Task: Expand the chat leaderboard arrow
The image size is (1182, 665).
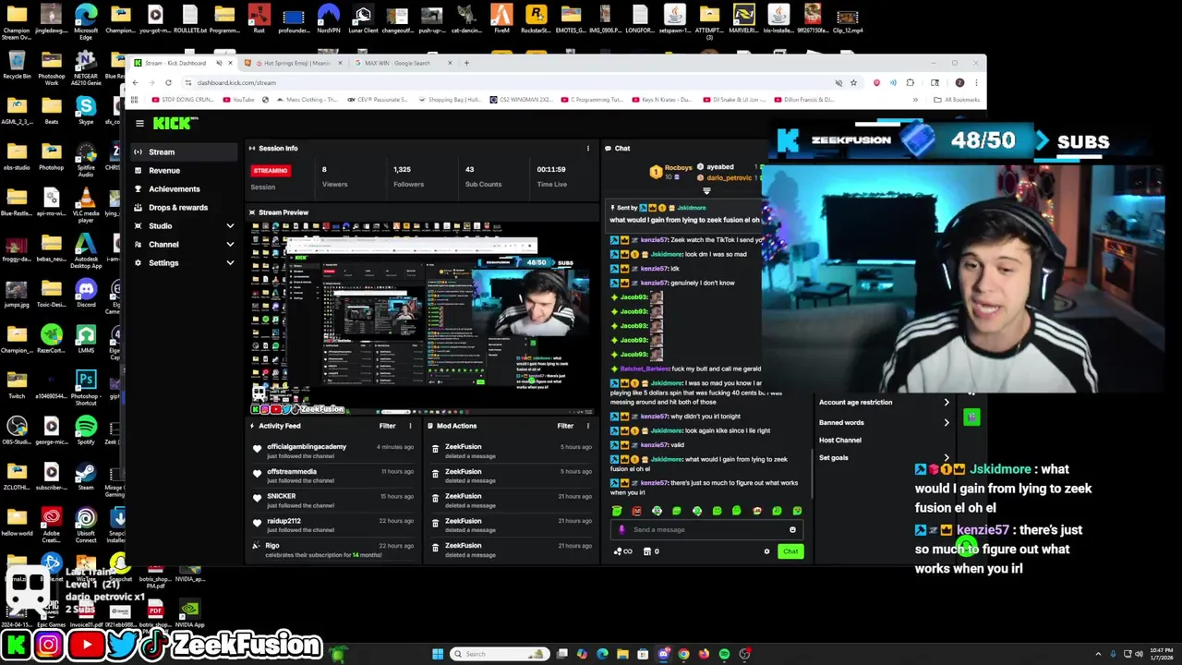Action: (706, 191)
